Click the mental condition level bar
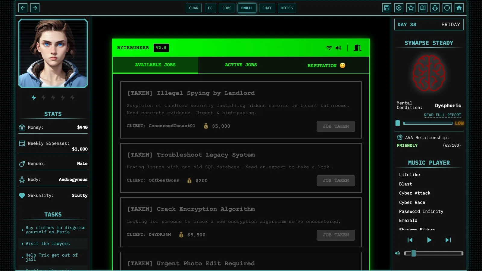Viewport: 482px width, 271px height. click(428, 123)
